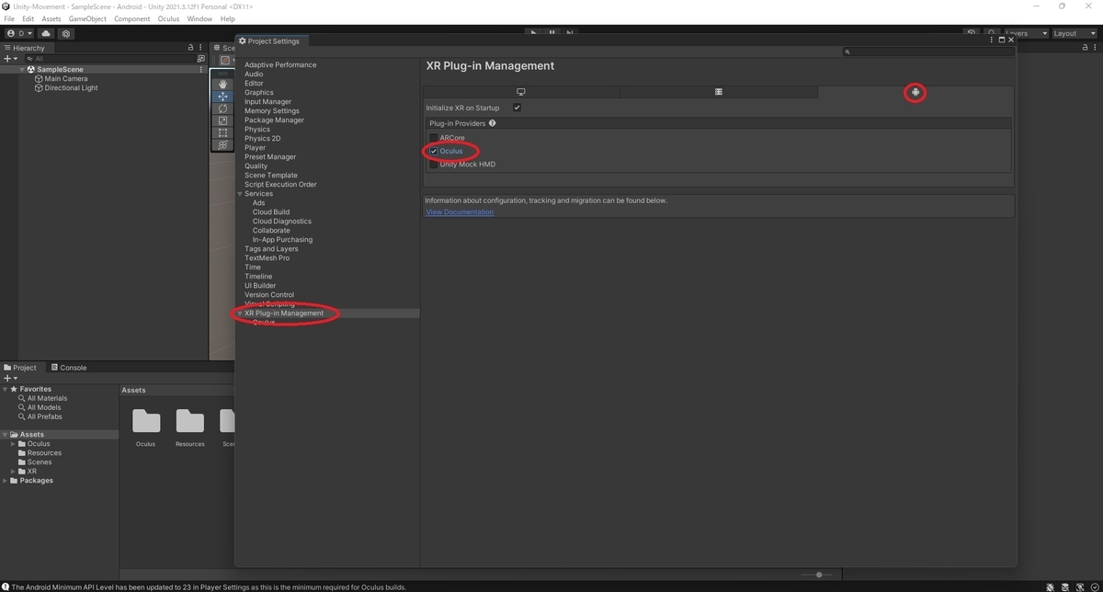Open the cloud services icon
This screenshot has height=592, width=1103.
[46, 33]
